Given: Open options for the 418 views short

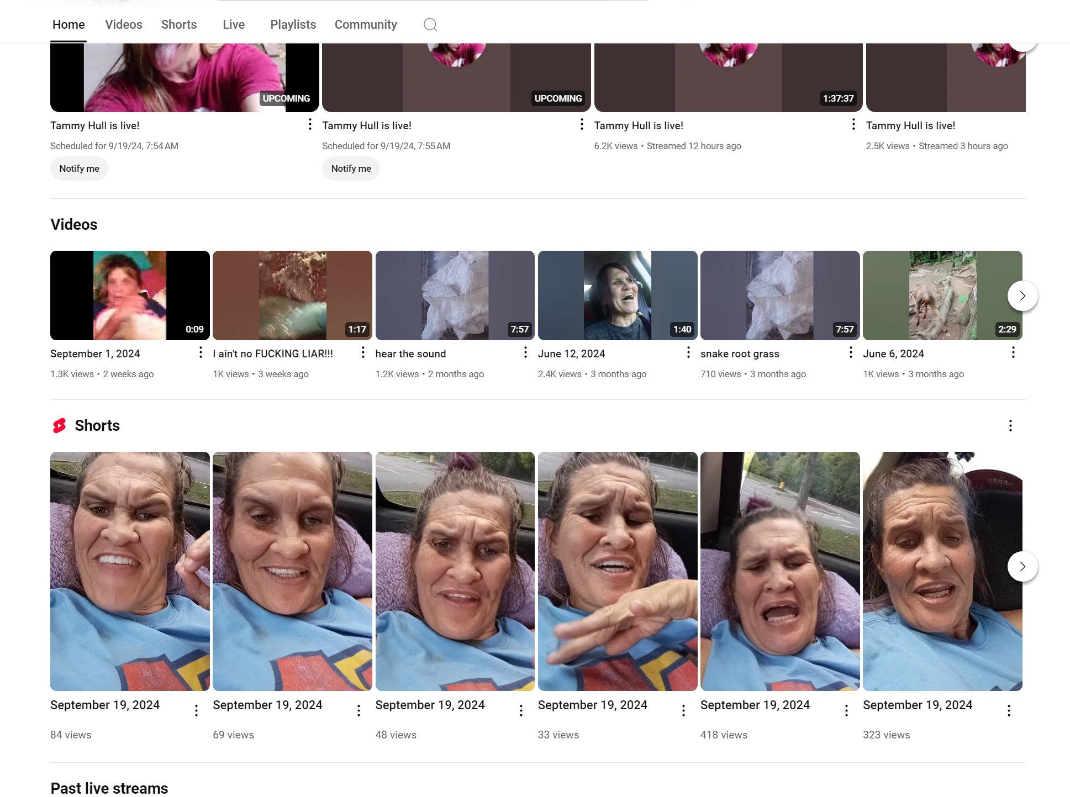Looking at the screenshot, I should [846, 711].
